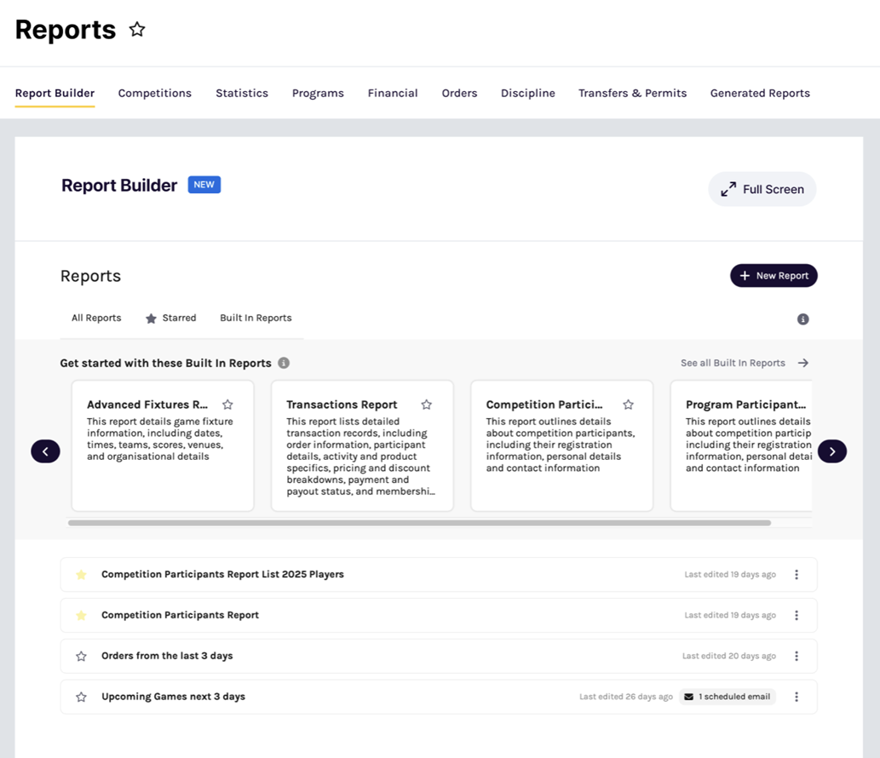This screenshot has height=758, width=880.
Task: Follow the See all Built In Reports link
Action: point(744,363)
